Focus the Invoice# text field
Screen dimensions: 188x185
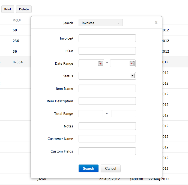click(x=107, y=38)
